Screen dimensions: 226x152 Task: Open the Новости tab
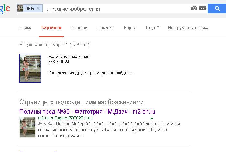[79, 27]
